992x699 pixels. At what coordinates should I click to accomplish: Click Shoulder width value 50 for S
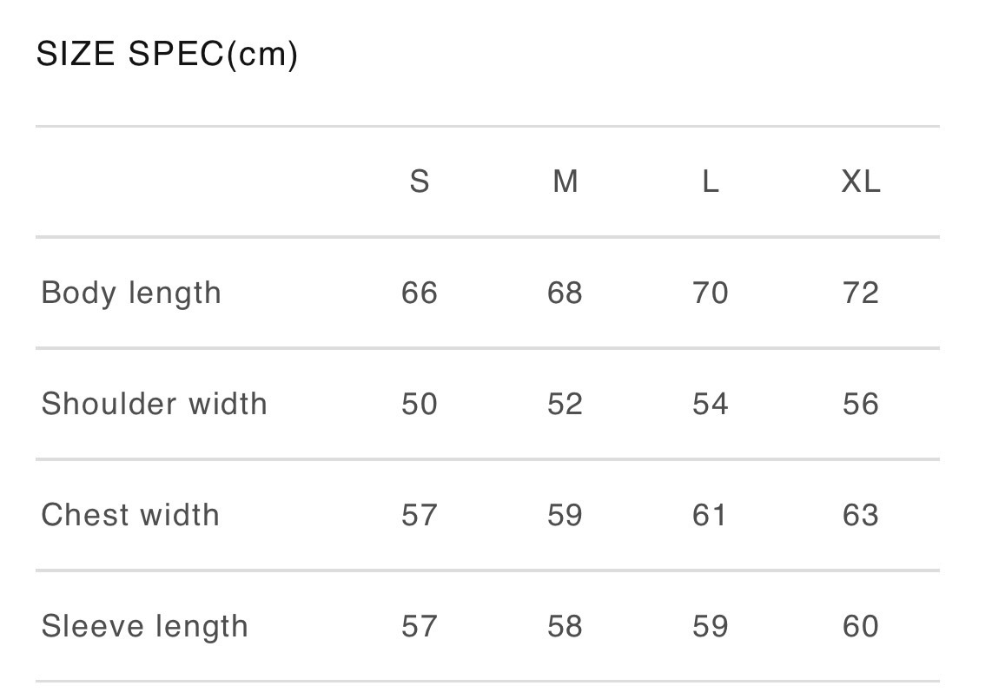click(x=420, y=405)
